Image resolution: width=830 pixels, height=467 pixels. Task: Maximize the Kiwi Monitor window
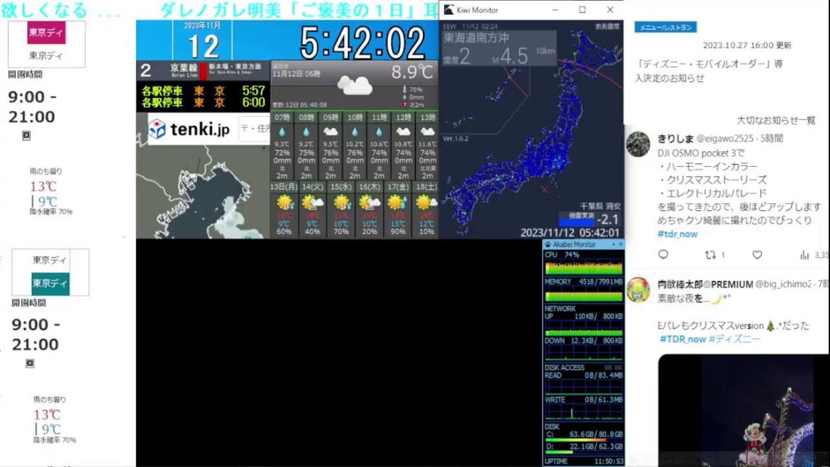582,10
